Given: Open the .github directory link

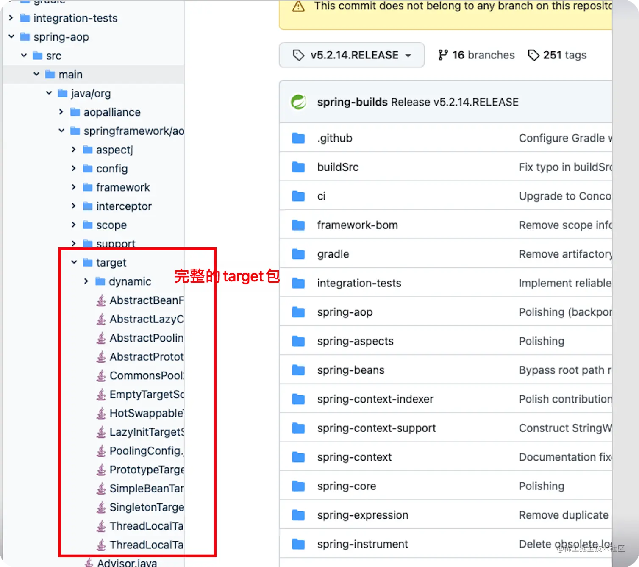Looking at the screenshot, I should (x=335, y=138).
